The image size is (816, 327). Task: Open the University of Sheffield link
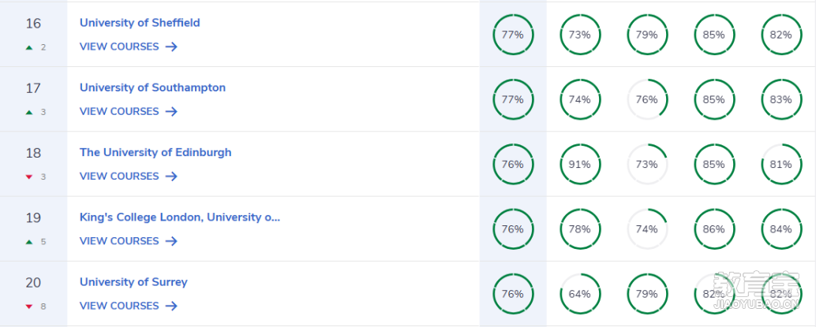coord(140,23)
